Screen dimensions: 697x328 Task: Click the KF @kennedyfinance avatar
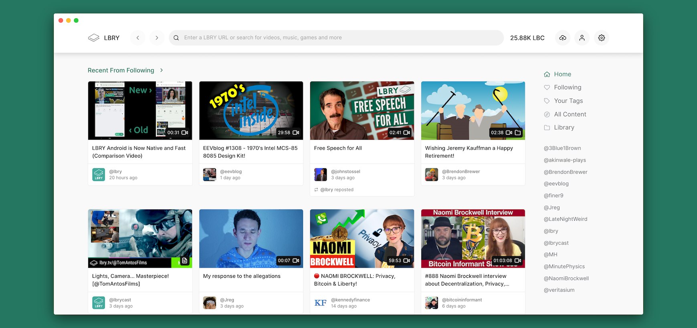click(x=321, y=303)
